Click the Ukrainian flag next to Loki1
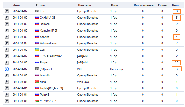 click(37, 50)
